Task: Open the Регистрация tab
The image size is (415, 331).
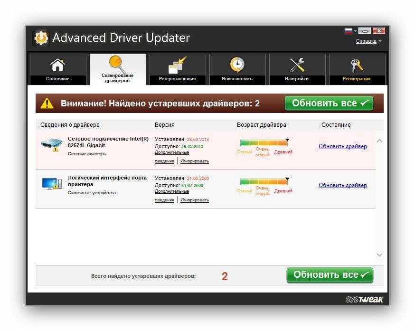Action: tap(357, 69)
